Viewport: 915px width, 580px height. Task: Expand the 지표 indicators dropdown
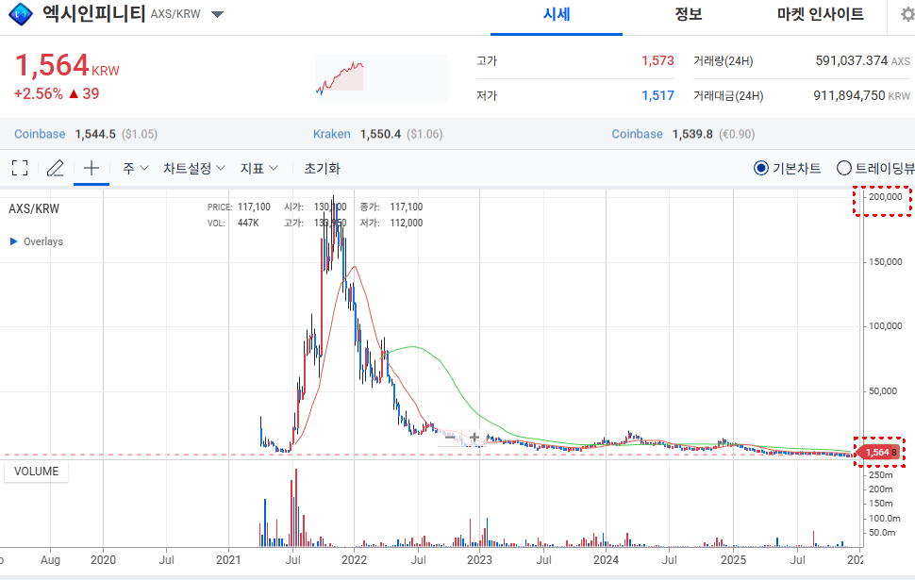[x=258, y=169]
